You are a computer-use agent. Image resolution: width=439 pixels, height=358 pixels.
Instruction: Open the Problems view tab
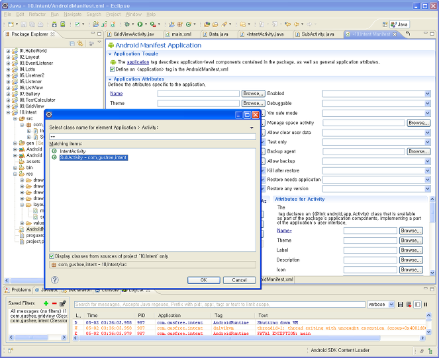[x=18, y=290]
